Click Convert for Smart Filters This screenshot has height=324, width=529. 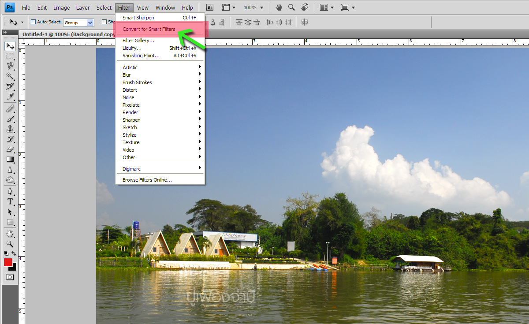point(149,29)
